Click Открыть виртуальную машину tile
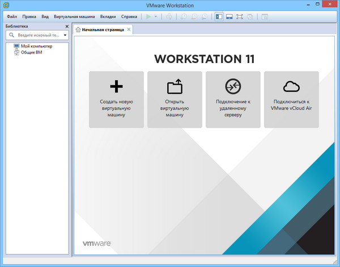 click(175, 99)
